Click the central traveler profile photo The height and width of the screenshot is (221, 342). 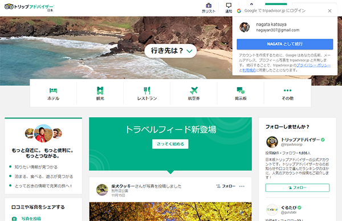pos(43,133)
